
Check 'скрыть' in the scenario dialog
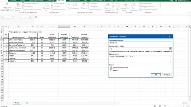point(111,70)
